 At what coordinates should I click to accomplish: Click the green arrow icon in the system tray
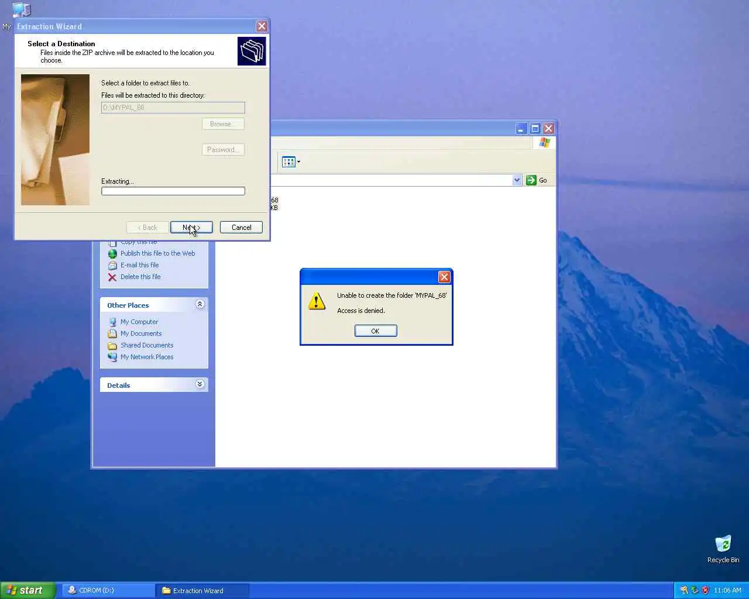pos(695,590)
